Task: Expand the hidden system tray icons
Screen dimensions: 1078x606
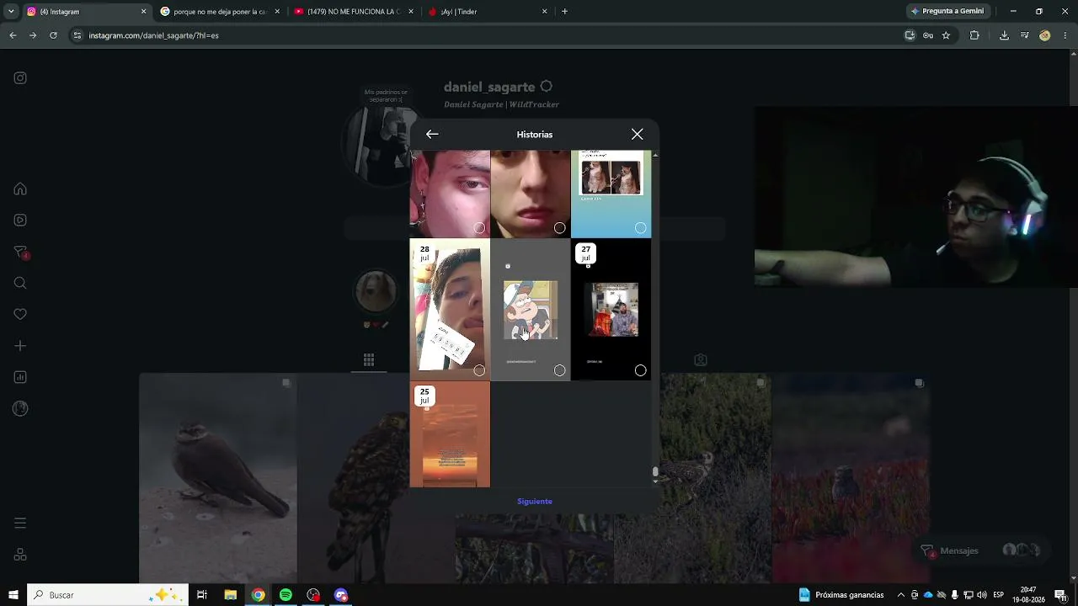Action: [x=901, y=595]
